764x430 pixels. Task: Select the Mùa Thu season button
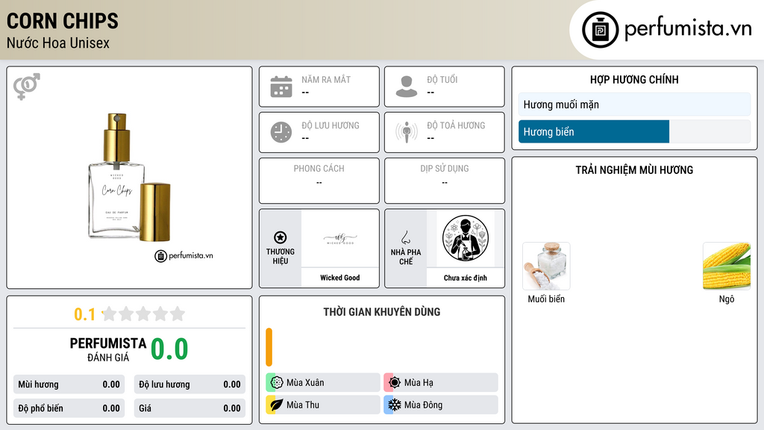[323, 405]
